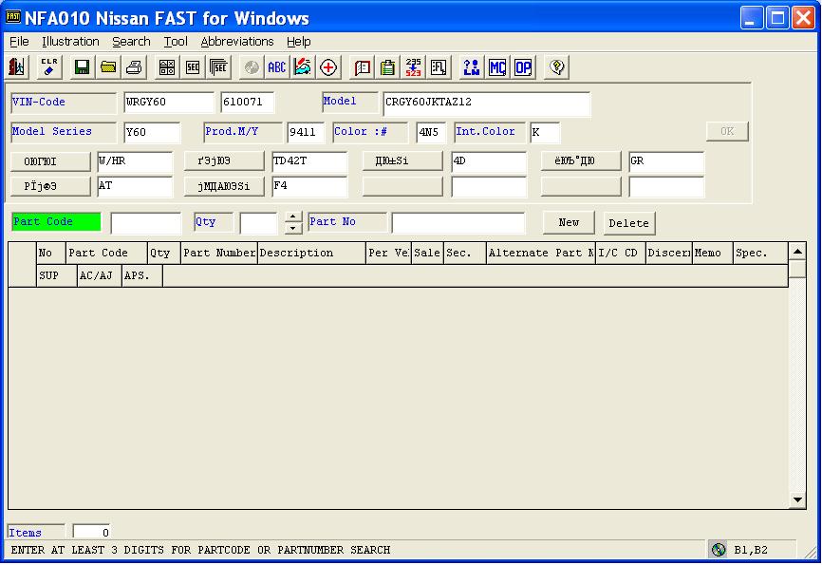Click the Items count field
This screenshot has height=565, width=822.
[x=91, y=532]
